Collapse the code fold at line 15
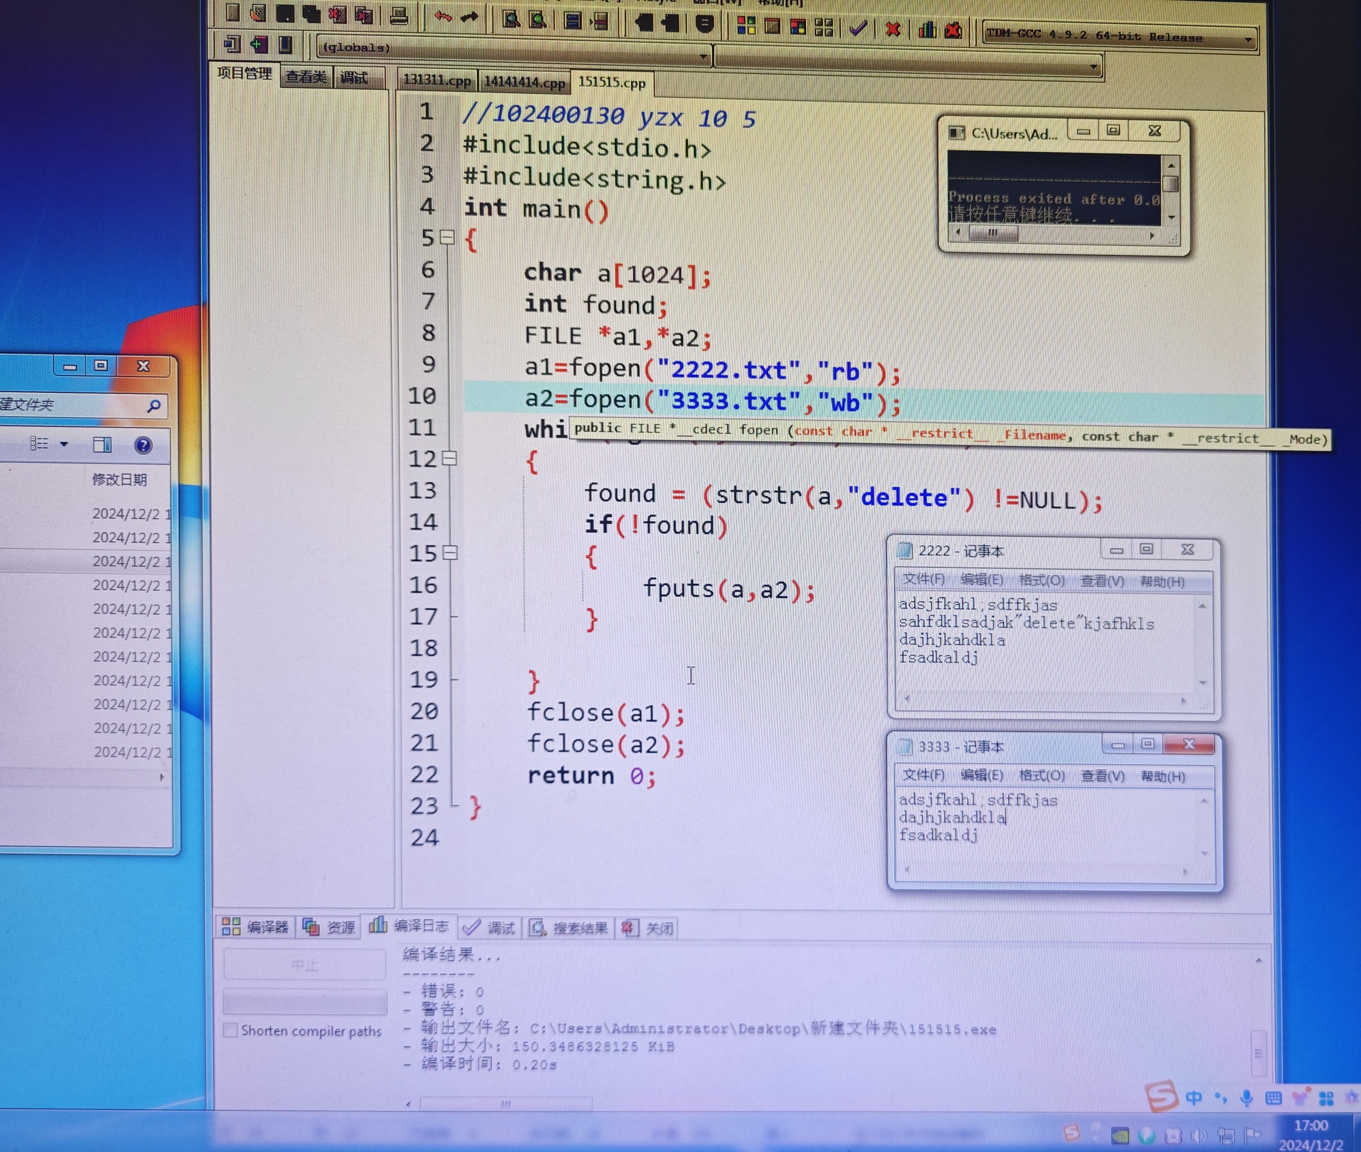Viewport: 1361px width, 1152px height. click(x=450, y=553)
